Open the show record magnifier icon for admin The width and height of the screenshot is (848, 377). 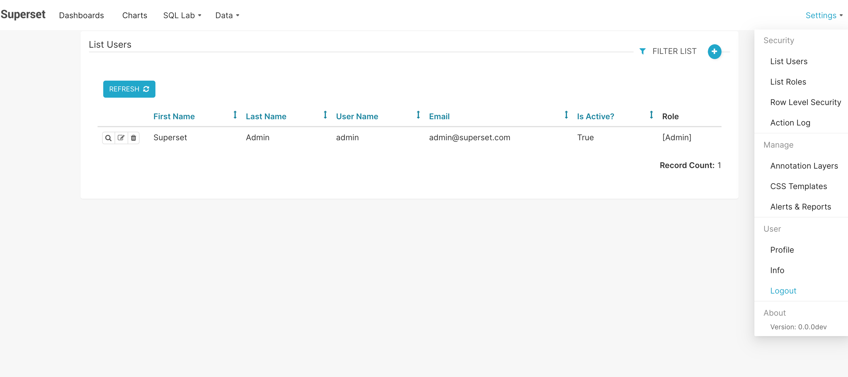point(109,138)
